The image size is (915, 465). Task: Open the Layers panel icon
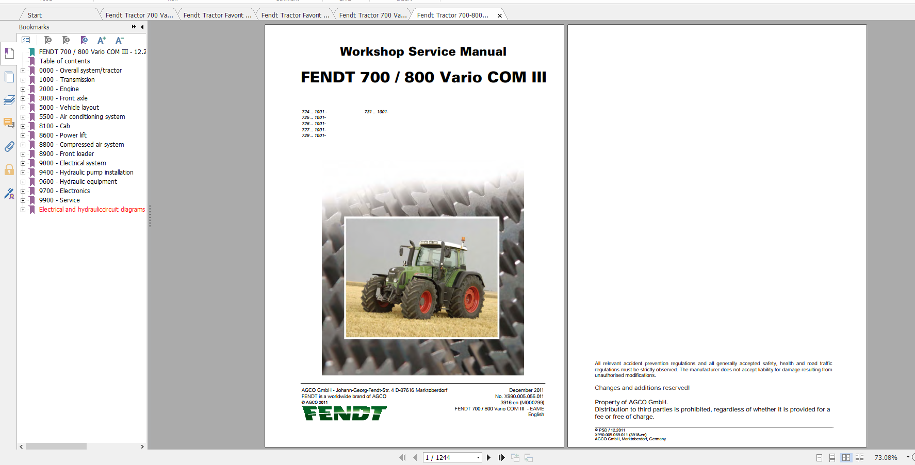[9, 100]
